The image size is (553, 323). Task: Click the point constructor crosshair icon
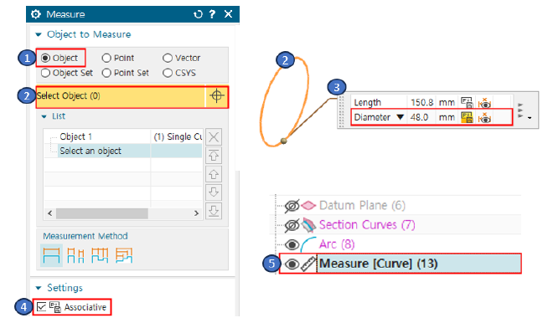(216, 95)
